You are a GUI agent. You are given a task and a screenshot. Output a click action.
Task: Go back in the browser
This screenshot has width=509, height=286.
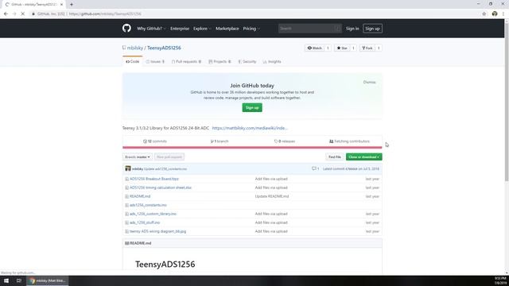point(6,14)
